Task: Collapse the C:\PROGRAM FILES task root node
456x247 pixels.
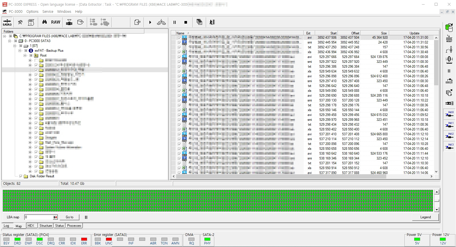Action: (5, 36)
